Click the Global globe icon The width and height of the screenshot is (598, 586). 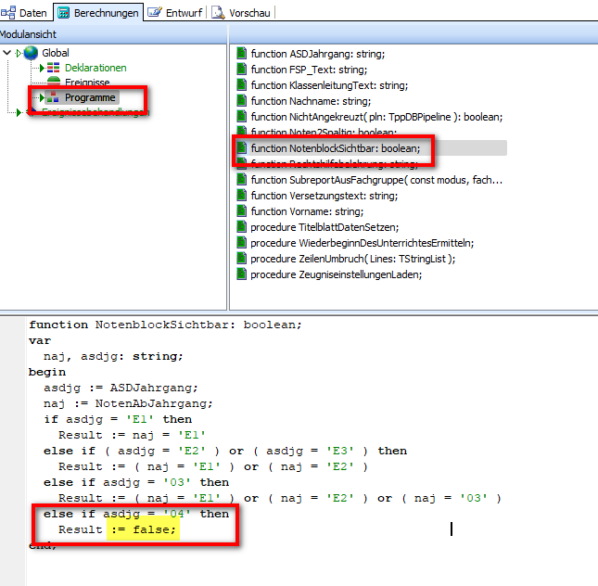click(x=31, y=53)
